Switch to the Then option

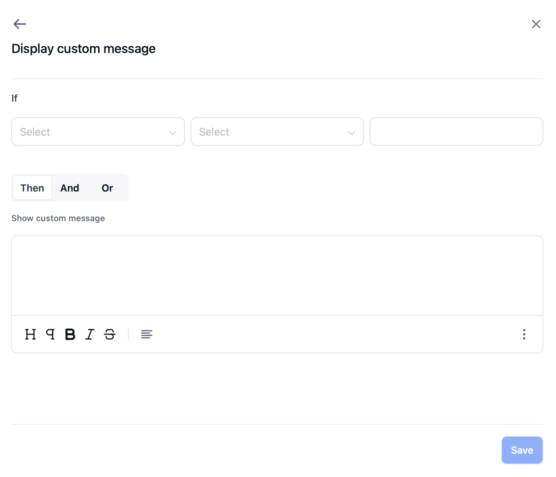[x=32, y=188]
